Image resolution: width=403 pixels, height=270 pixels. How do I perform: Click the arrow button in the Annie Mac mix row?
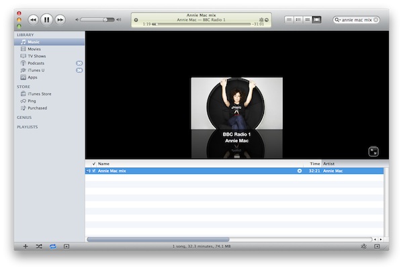pyautogui.click(x=300, y=171)
